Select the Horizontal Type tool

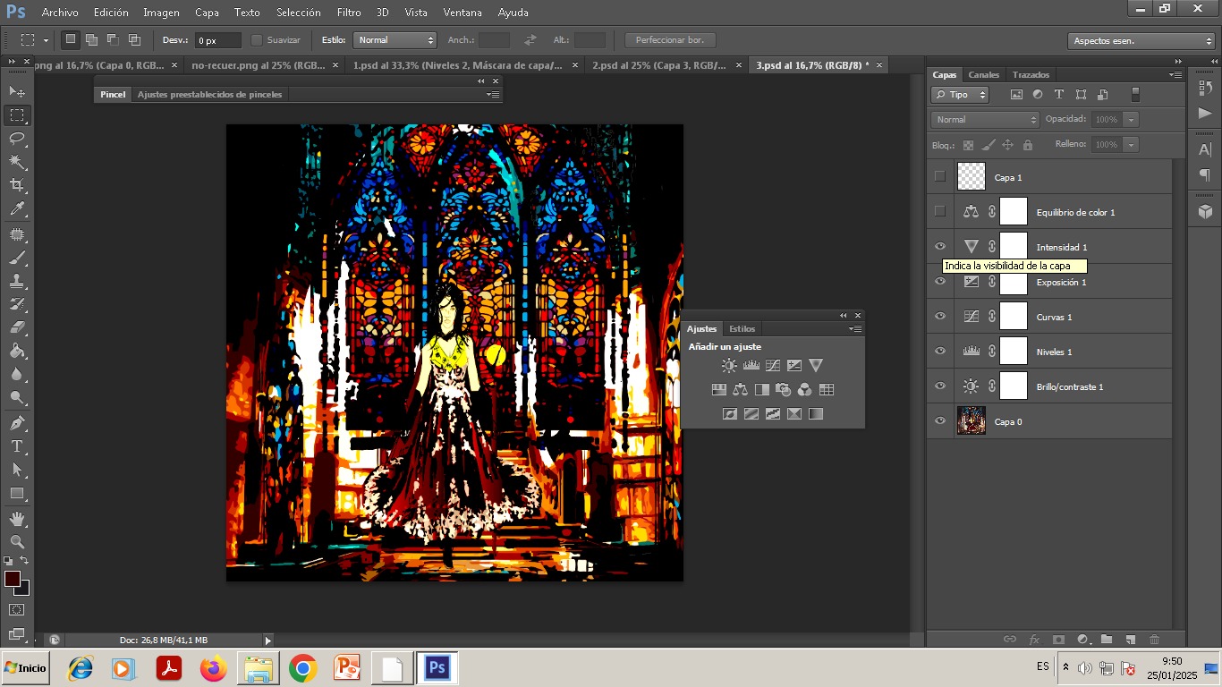pos(17,445)
